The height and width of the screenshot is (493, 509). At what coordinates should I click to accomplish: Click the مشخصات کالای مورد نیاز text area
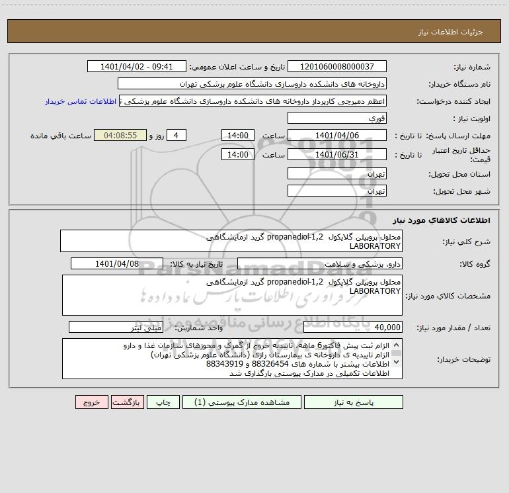pos(232,295)
